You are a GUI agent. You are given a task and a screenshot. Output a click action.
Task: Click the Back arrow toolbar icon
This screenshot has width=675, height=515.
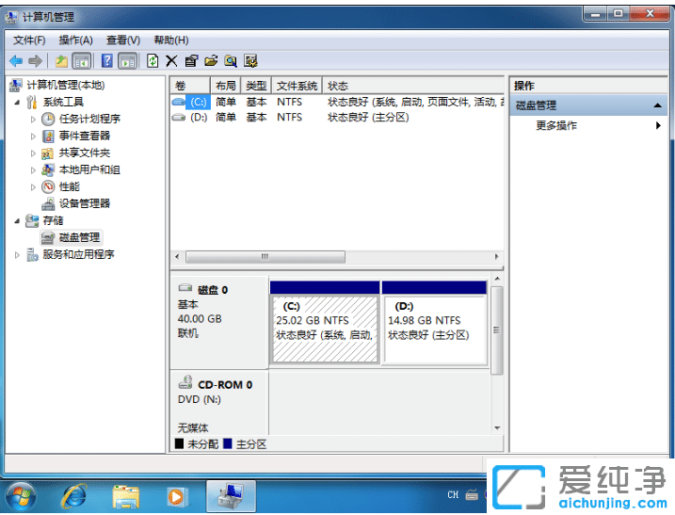coord(16,61)
